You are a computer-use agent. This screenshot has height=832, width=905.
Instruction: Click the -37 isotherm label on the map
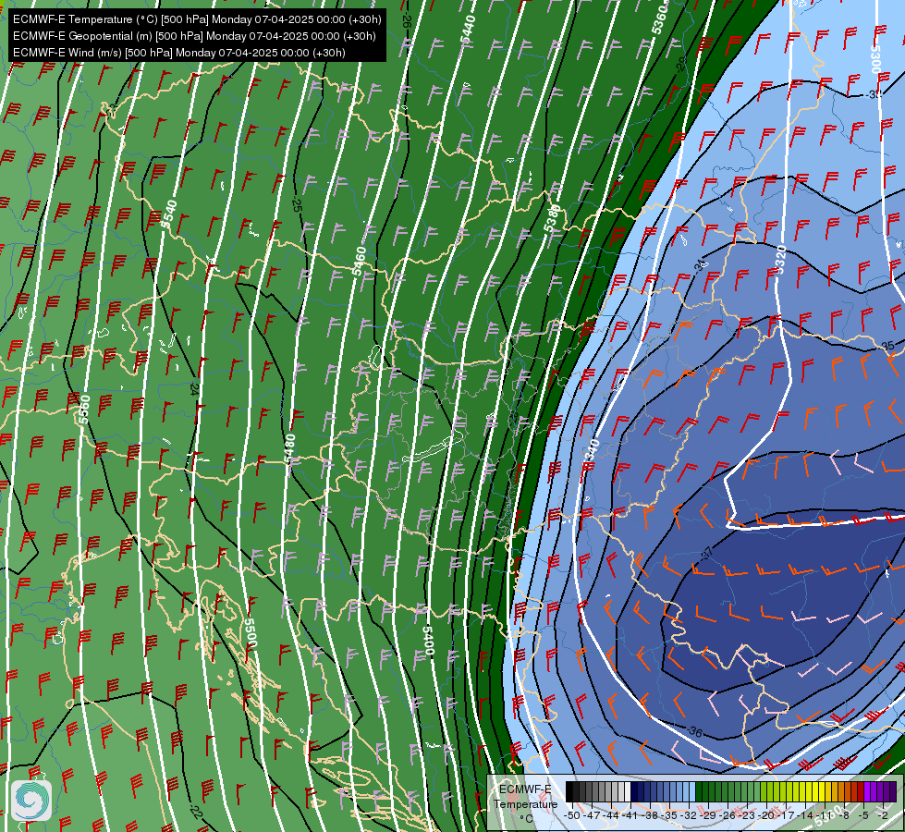point(707,553)
